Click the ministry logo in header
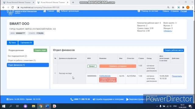Image resolution: width=195 pixels, height=109 pixels. pyautogui.click(x=10, y=12)
